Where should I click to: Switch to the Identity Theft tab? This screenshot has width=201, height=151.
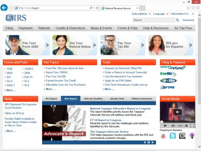coord(117,99)
